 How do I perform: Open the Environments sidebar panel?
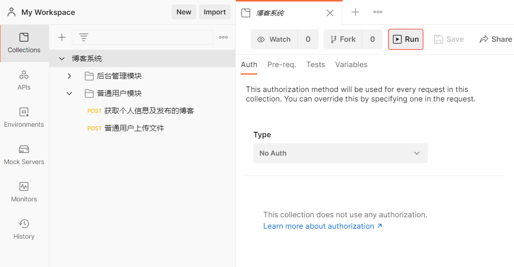point(24,118)
